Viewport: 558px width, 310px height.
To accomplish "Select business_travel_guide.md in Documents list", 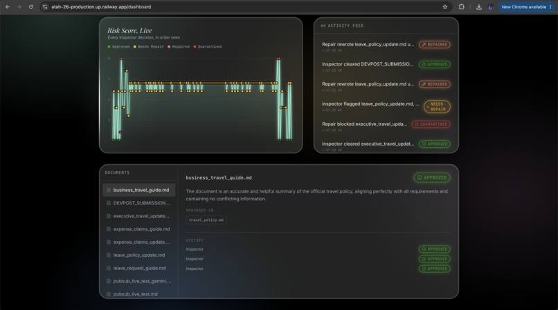I will click(x=138, y=190).
